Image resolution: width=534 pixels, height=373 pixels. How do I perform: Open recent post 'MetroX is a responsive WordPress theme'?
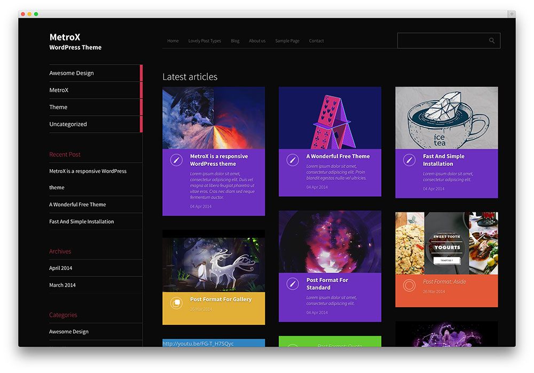88,179
